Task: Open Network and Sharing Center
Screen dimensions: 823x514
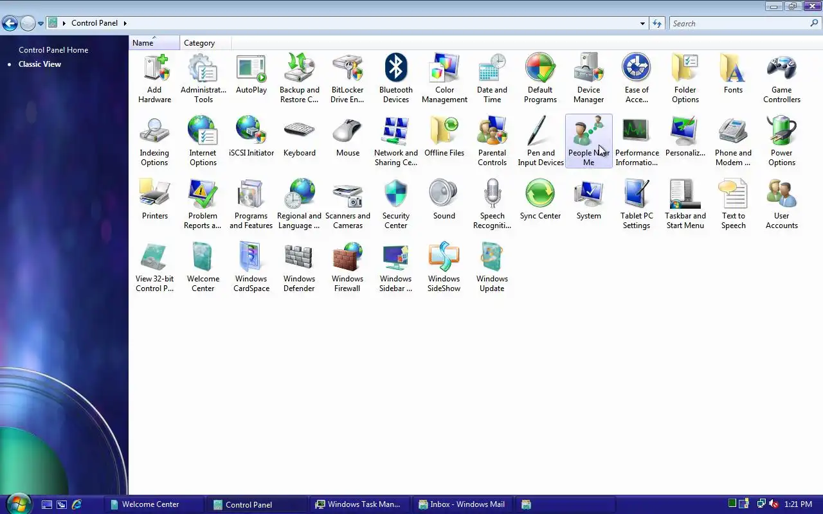Action: click(x=396, y=142)
